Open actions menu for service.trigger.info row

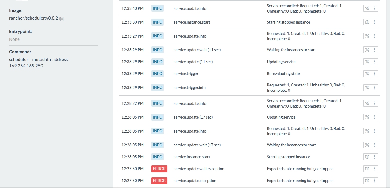click(x=374, y=88)
